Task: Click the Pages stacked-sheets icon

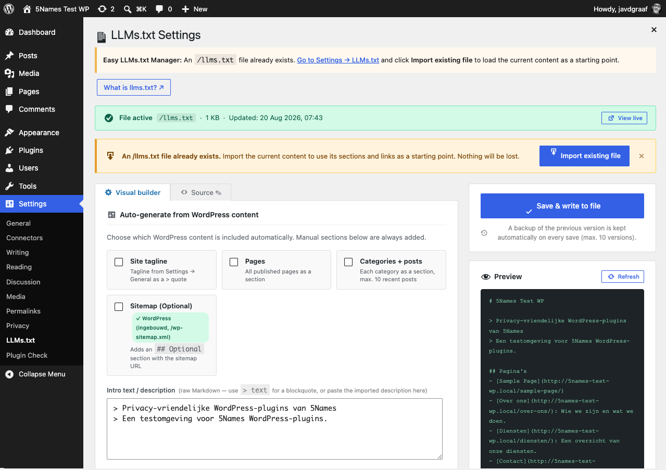Action: click(9, 92)
